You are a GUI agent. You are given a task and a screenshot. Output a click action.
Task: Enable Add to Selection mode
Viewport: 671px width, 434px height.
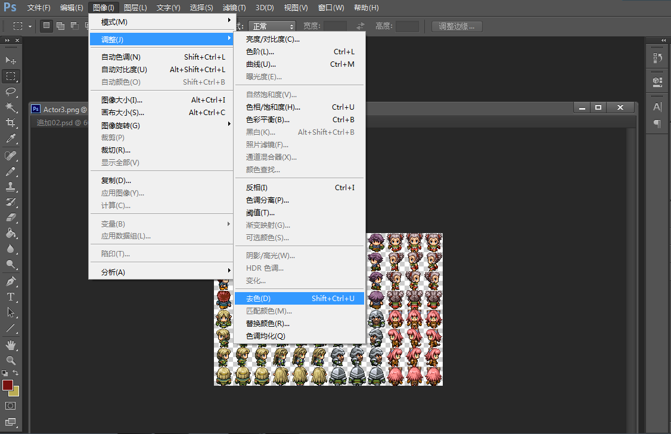coord(60,26)
